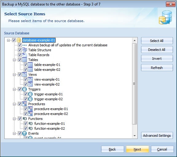Uncheck the Table Structure checkbox
Image resolution: width=177 pixels, height=157 pixels.
[x=20, y=50]
